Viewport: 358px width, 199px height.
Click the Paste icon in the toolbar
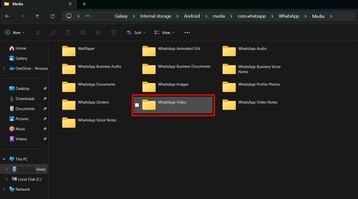coord(68,32)
